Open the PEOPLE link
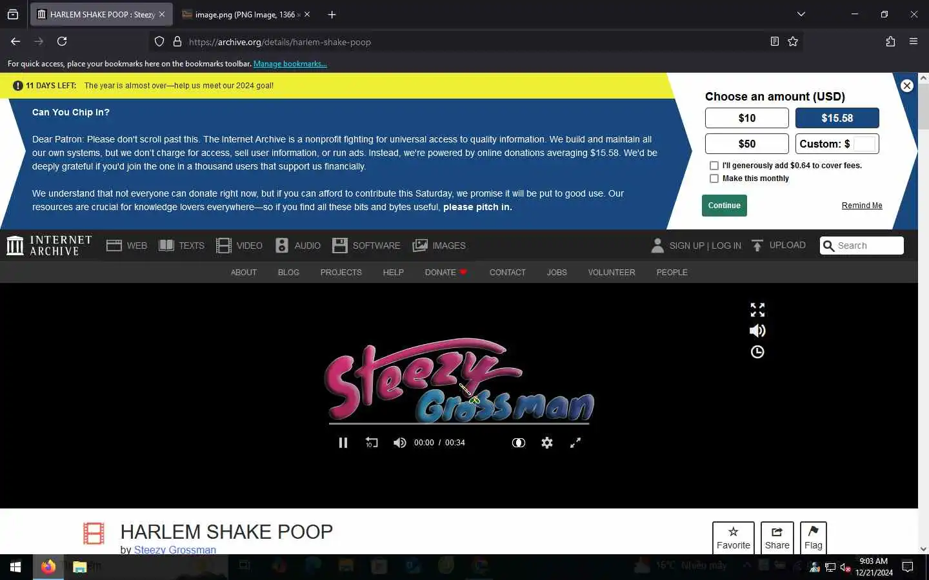This screenshot has width=929, height=580. 672,273
